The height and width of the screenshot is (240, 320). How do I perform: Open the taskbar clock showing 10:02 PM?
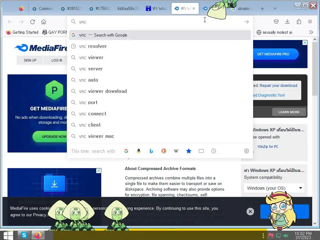pos(303,235)
